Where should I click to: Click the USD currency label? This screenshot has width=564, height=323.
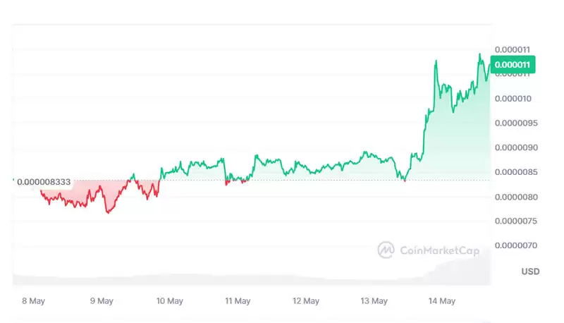[530, 272]
